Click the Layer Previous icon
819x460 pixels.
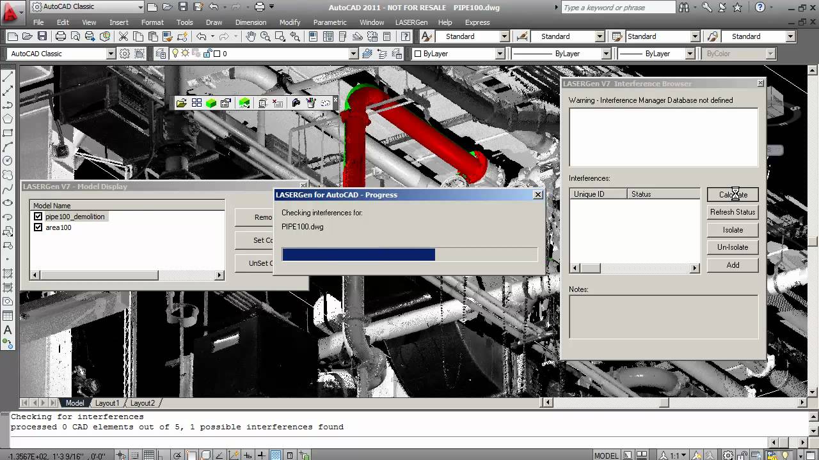[381, 54]
